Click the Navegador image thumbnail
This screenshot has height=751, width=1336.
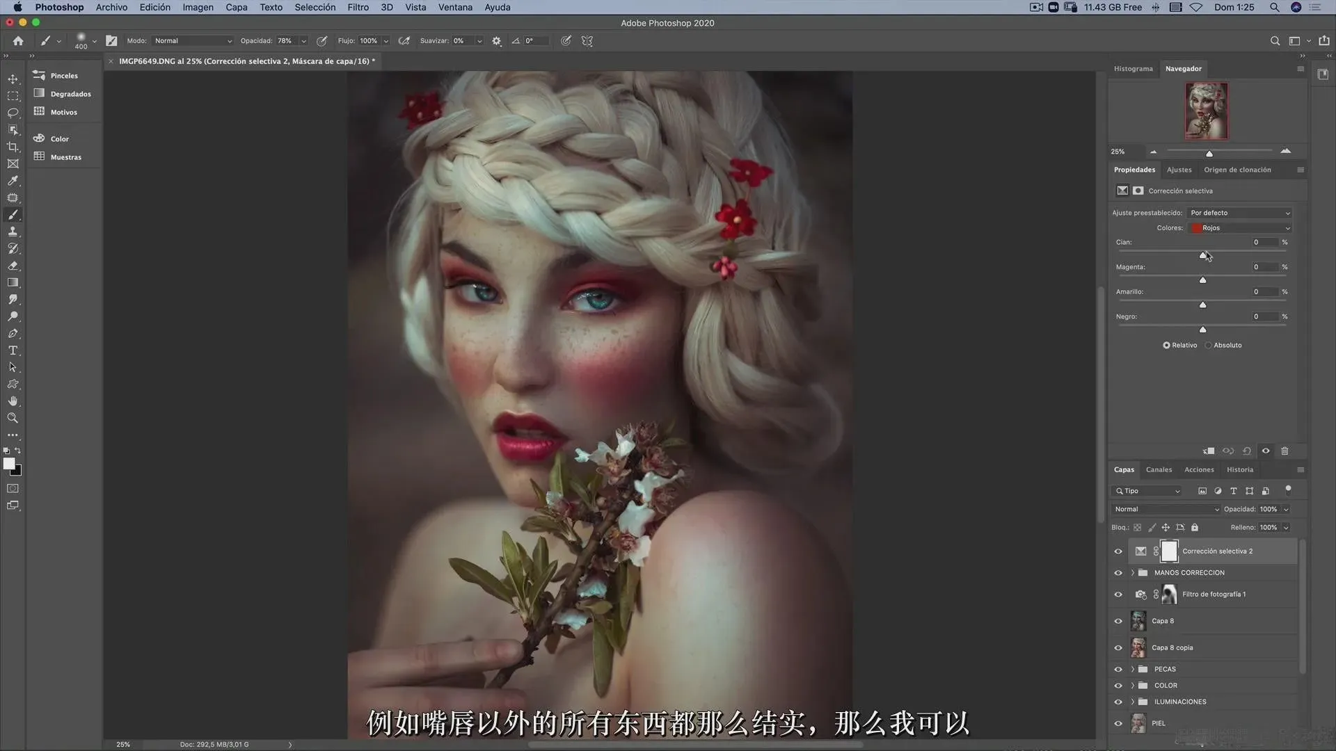click(1207, 111)
